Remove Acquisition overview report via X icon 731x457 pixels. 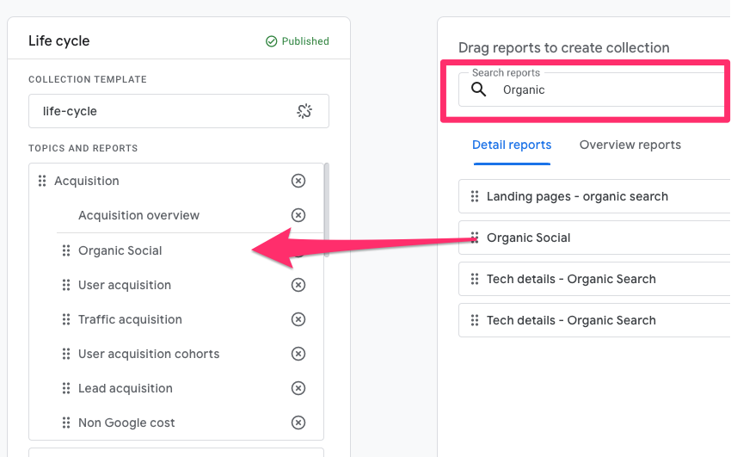pos(298,215)
